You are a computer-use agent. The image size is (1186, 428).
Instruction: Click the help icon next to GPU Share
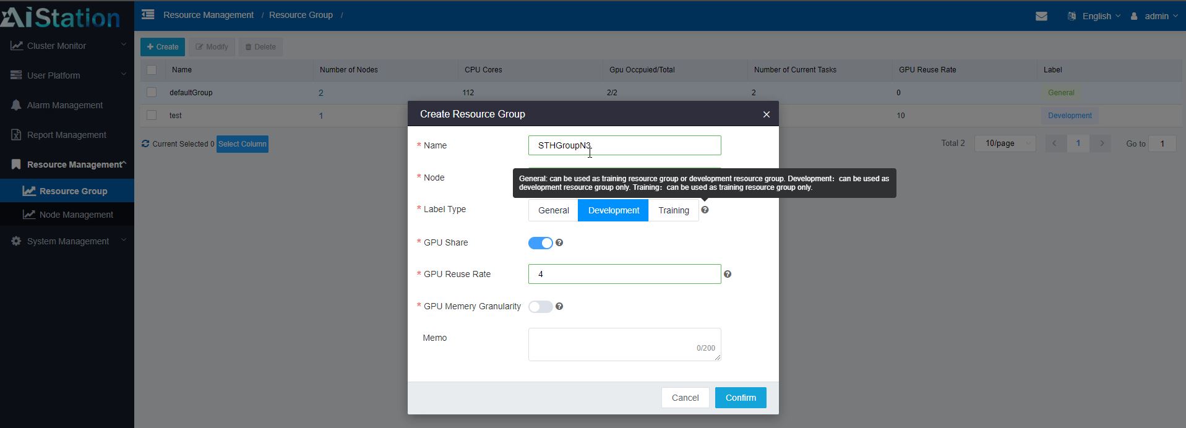pos(559,243)
